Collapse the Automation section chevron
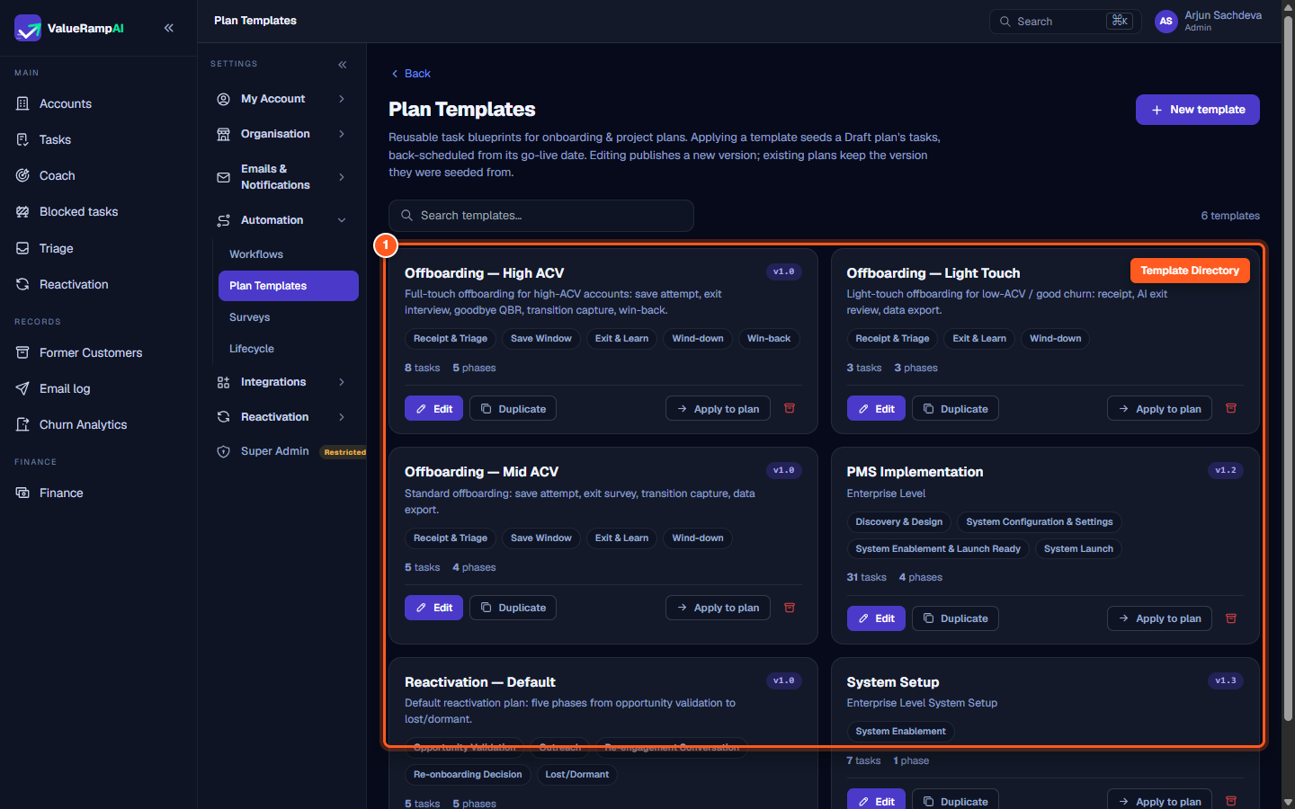The width and height of the screenshot is (1295, 809). point(342,220)
